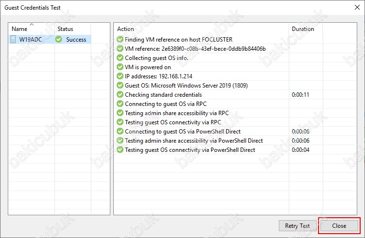Click the Retry Test button
Viewport: 365px width, 238px height.
coord(298,226)
